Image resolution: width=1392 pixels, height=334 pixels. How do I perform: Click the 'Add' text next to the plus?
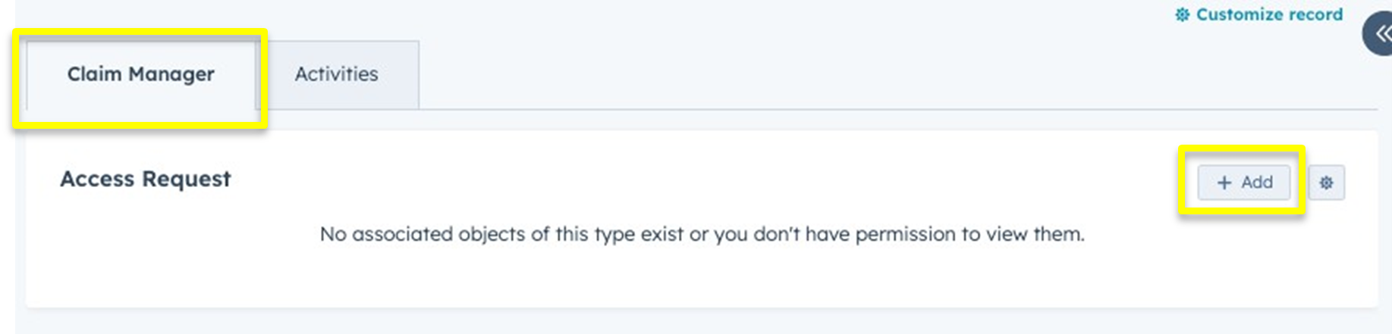point(1257,183)
